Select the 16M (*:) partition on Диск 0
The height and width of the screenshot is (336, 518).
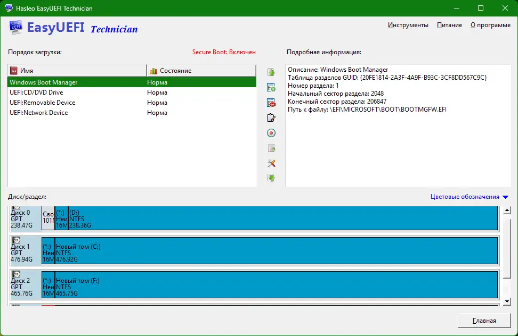click(62, 218)
